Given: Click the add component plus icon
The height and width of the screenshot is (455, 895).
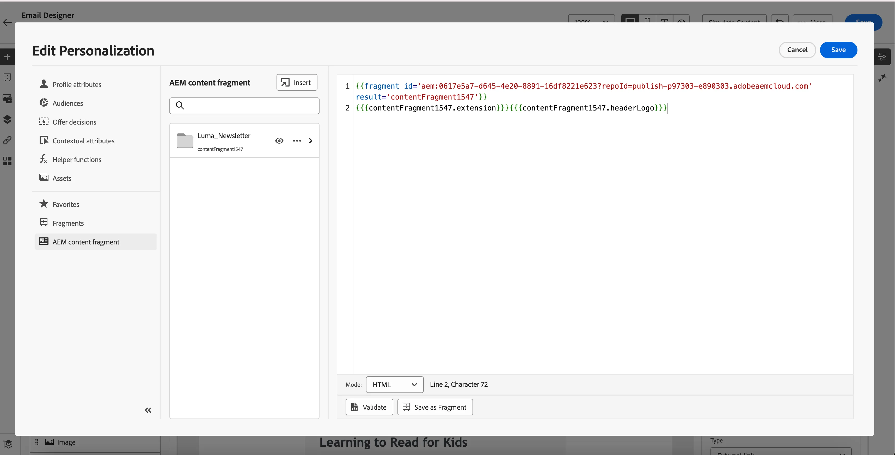Looking at the screenshot, I should click(7, 57).
